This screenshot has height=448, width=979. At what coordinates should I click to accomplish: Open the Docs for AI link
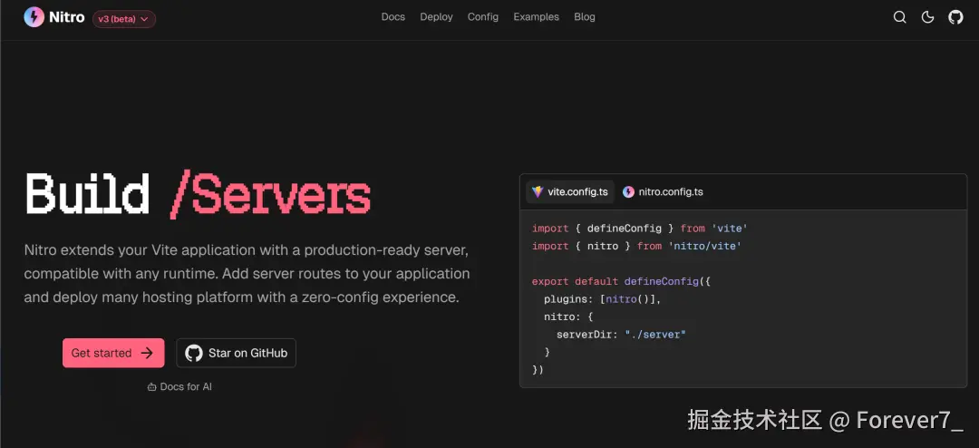[179, 386]
